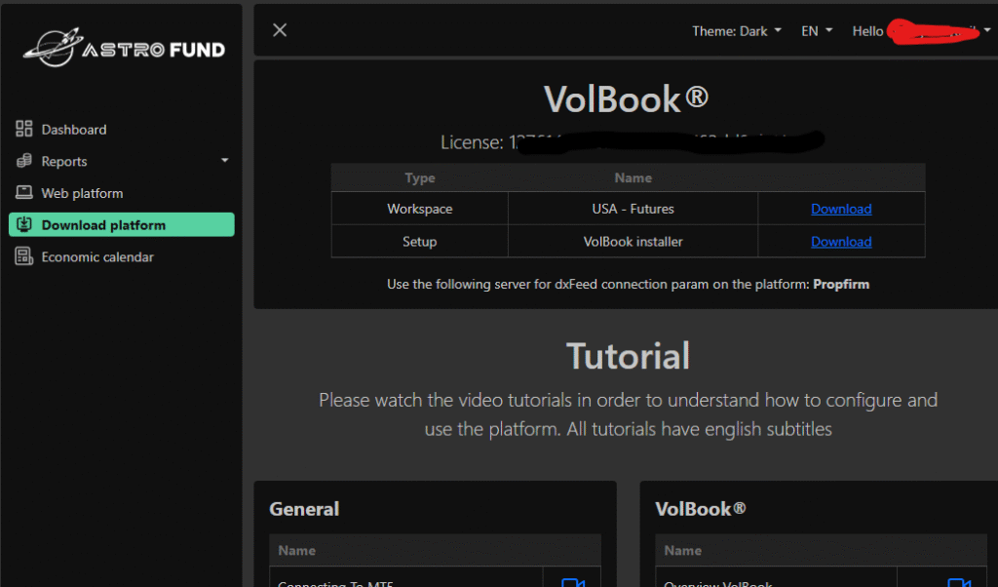Viewport: 998px width, 587px height.
Task: Download the USA - Futures workspace
Action: pos(841,209)
